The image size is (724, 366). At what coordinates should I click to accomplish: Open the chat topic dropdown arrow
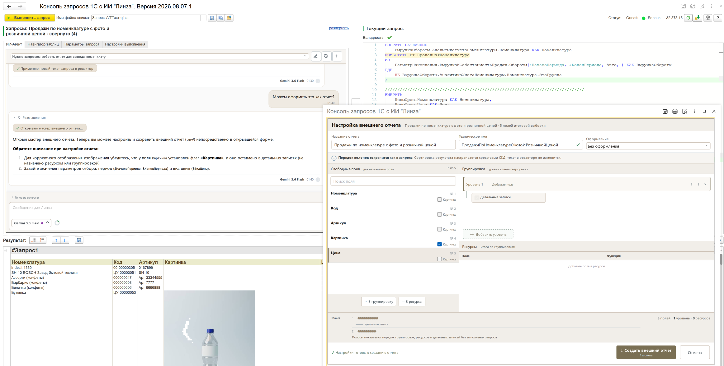click(x=305, y=56)
